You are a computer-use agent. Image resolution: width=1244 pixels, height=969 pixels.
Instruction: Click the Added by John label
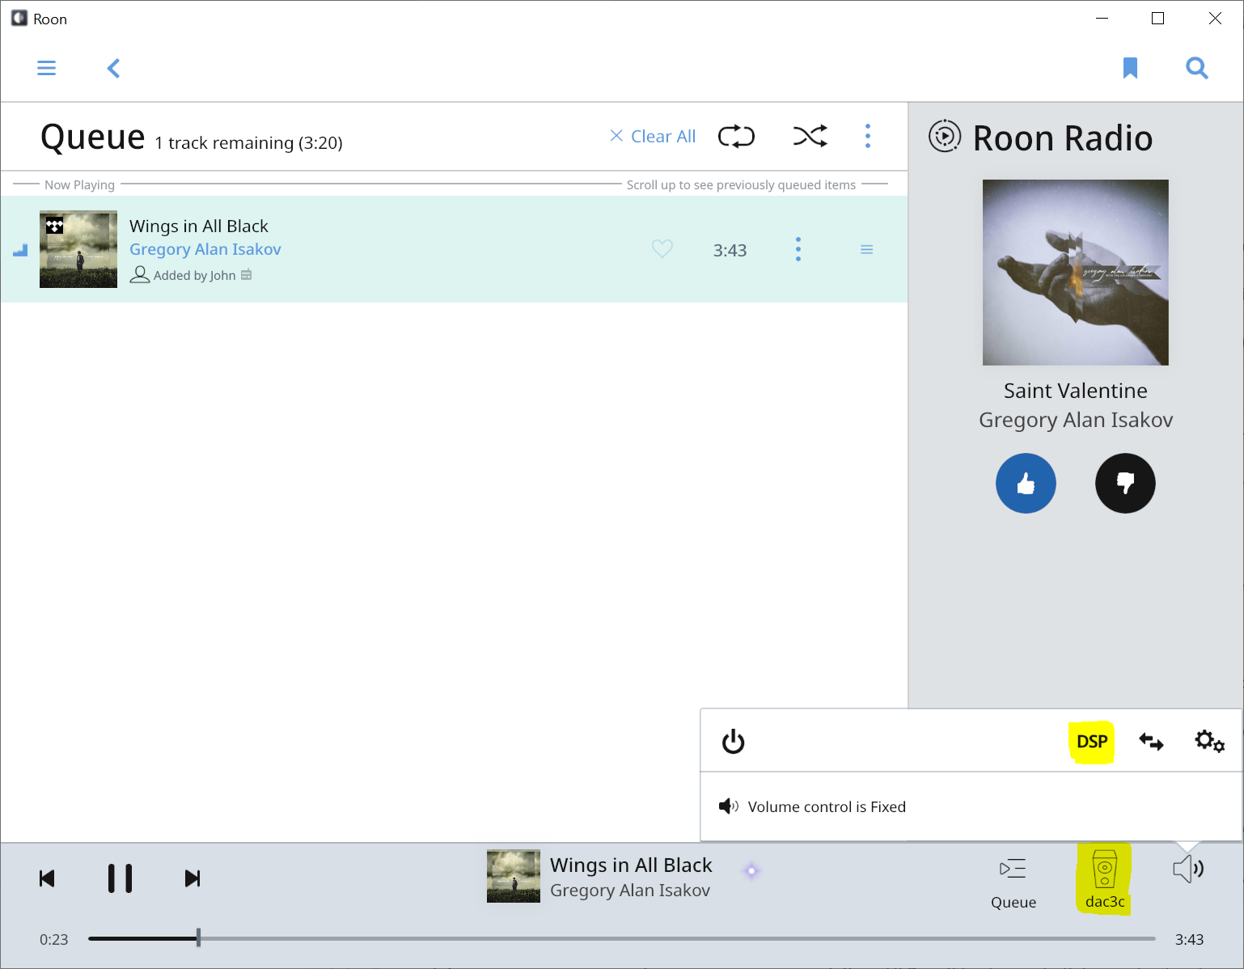coord(195,275)
